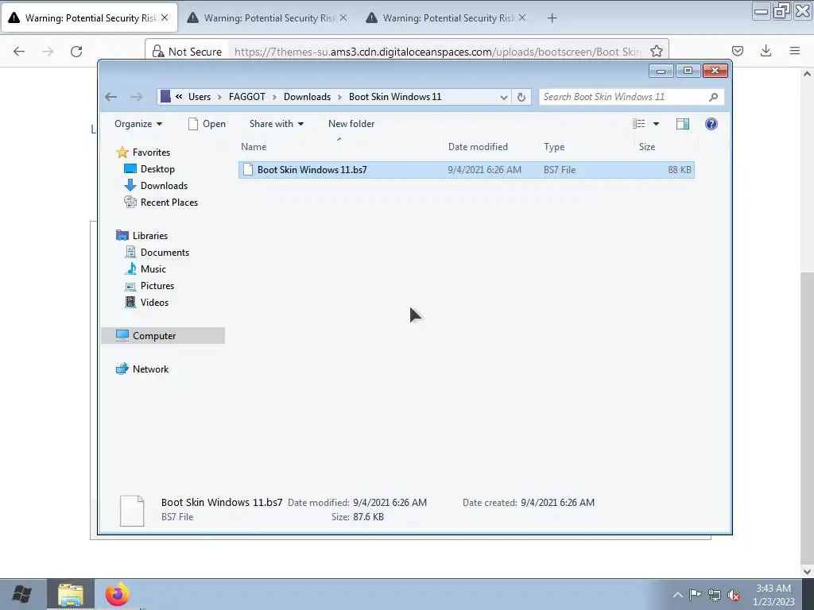Screen dimensions: 814x610
Task: Click New folder in the toolbar
Action: [351, 124]
